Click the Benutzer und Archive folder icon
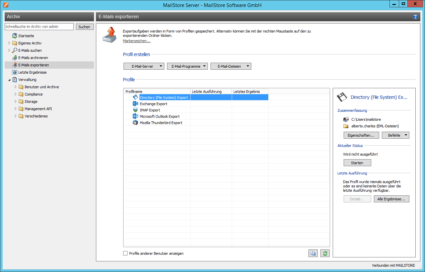 21,87
